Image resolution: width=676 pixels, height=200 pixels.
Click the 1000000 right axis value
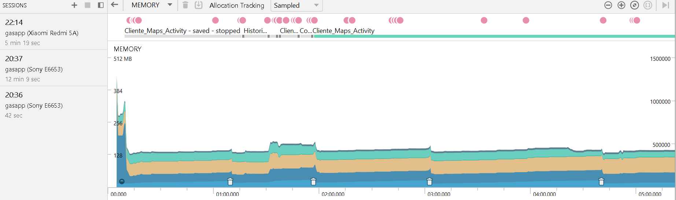[x=660, y=102]
